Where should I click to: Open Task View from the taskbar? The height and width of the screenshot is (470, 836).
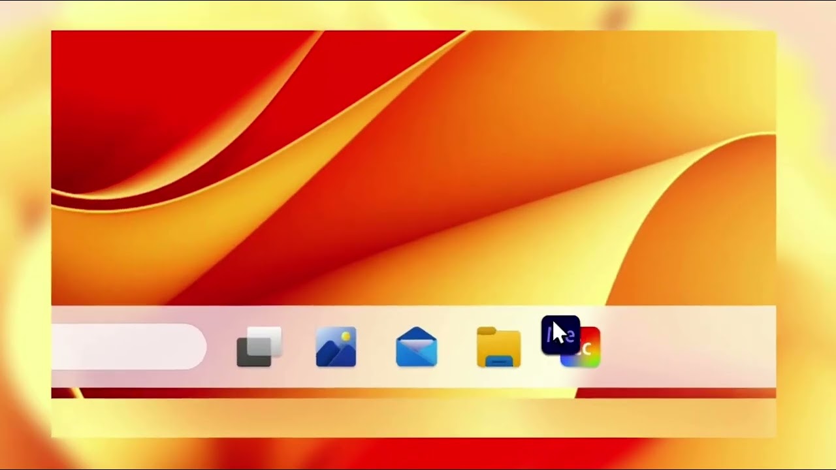[259, 347]
